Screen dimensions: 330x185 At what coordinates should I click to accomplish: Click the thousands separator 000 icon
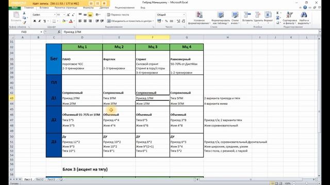coord(172,21)
